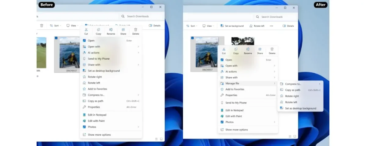This screenshot has height=146, width=366.
Task: Choose Show more options in the Before context menu
Action: point(111,135)
